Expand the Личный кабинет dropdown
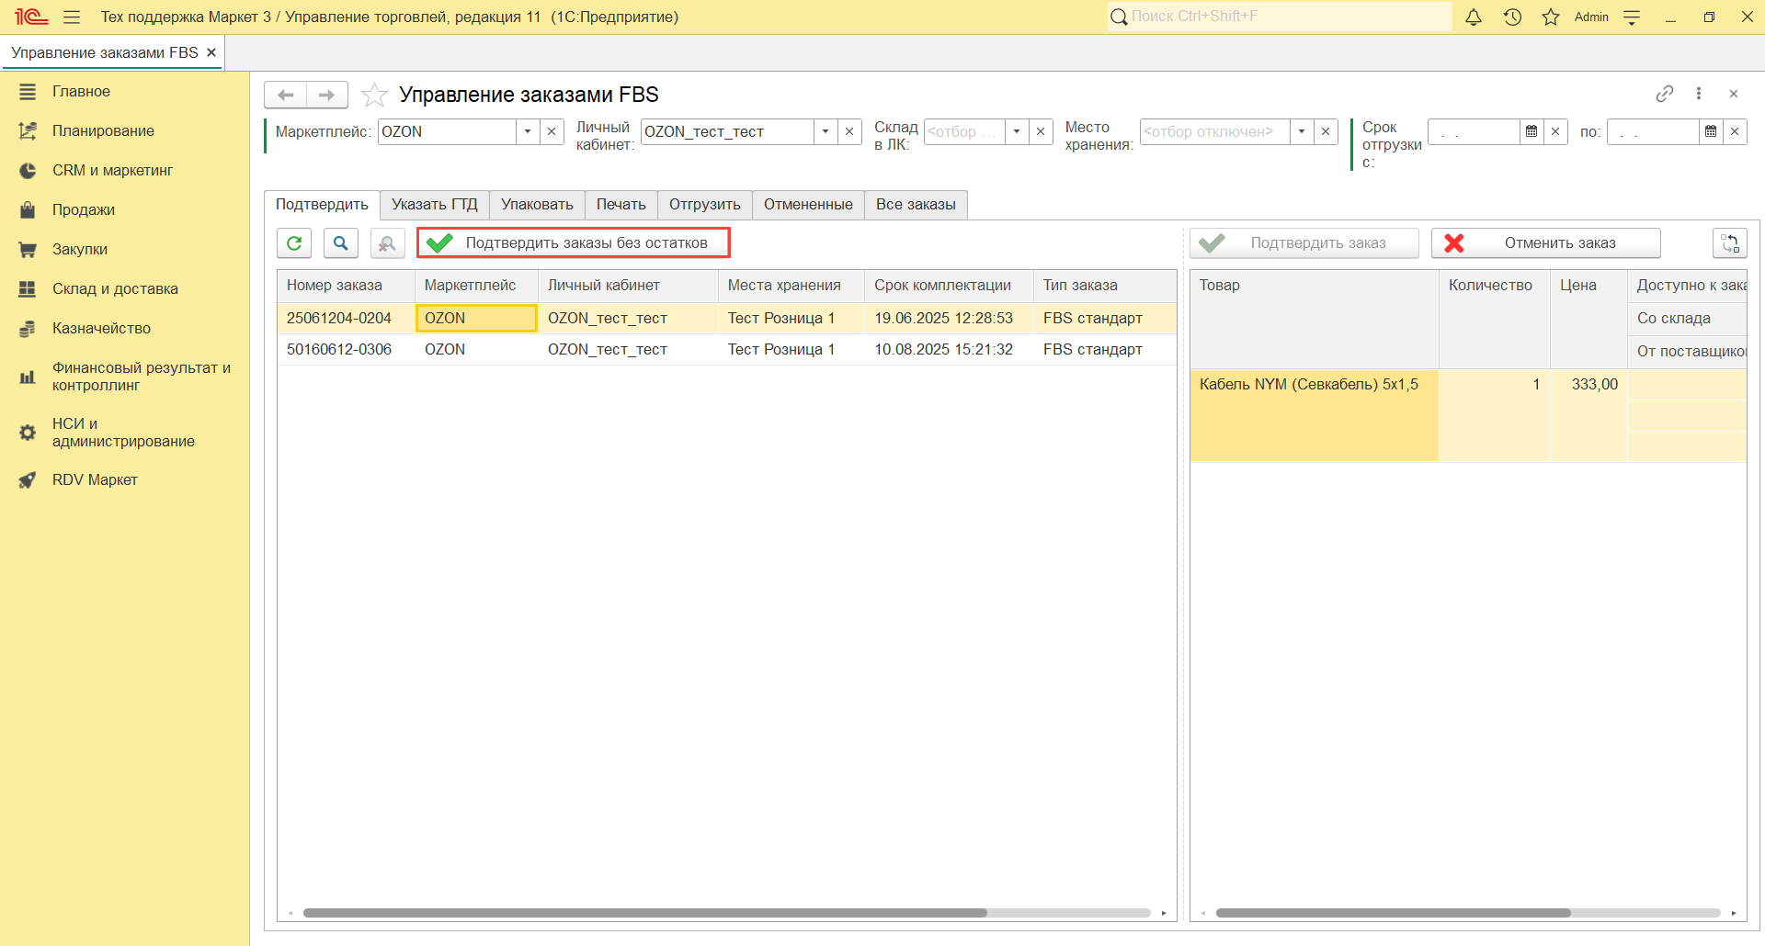Viewport: 1765px width, 946px height. coord(826,131)
